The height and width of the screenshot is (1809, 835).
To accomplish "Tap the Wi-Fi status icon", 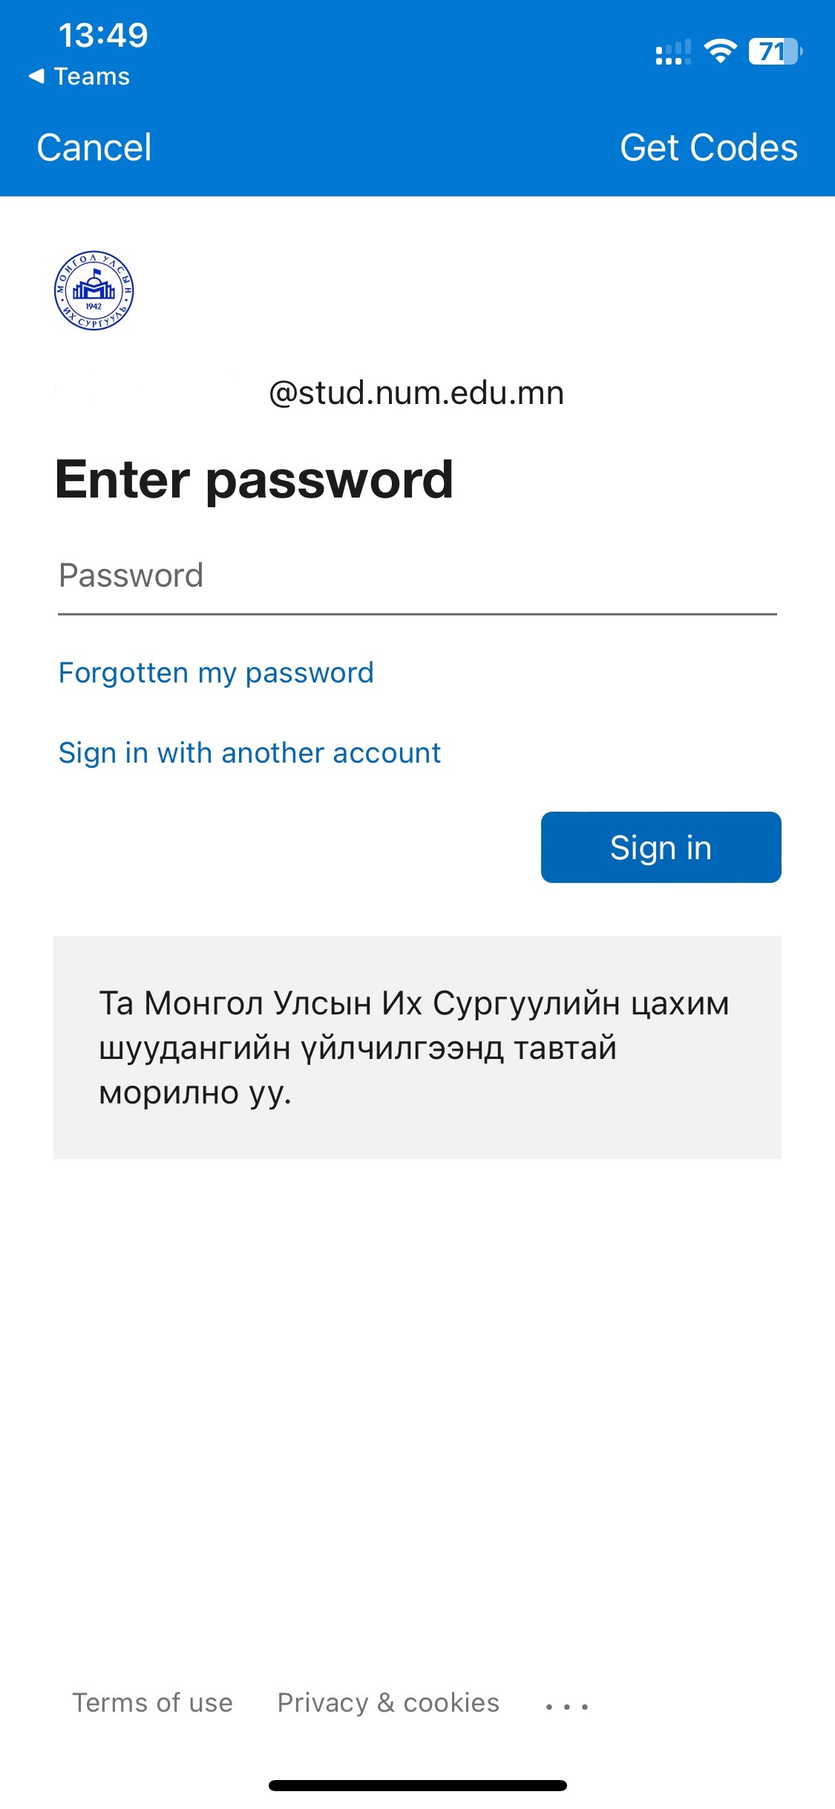I will click(x=720, y=51).
